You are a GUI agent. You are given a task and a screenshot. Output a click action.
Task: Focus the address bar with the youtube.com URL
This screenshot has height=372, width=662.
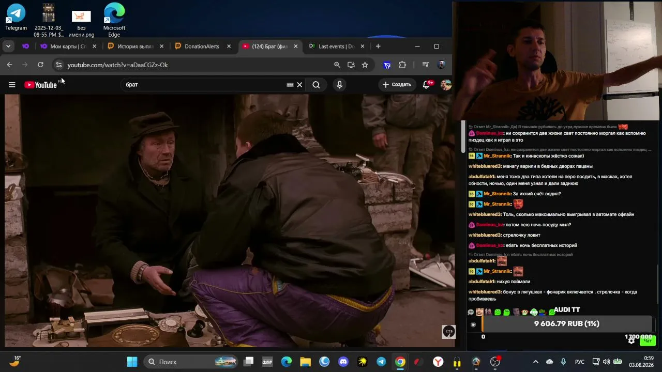pos(197,65)
